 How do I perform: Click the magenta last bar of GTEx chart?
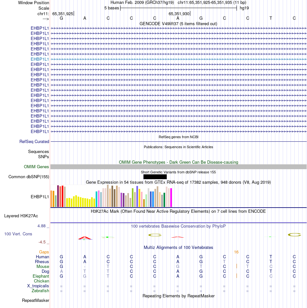(x=171, y=197)
